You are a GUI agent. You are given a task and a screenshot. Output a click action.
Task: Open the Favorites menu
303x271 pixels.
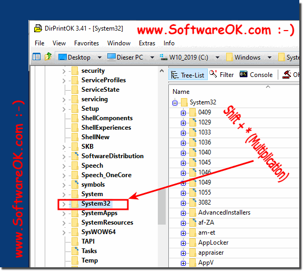pos(86,43)
